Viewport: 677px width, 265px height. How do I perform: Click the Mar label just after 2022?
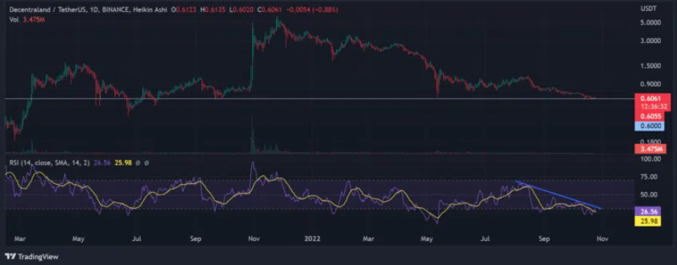tap(368, 238)
